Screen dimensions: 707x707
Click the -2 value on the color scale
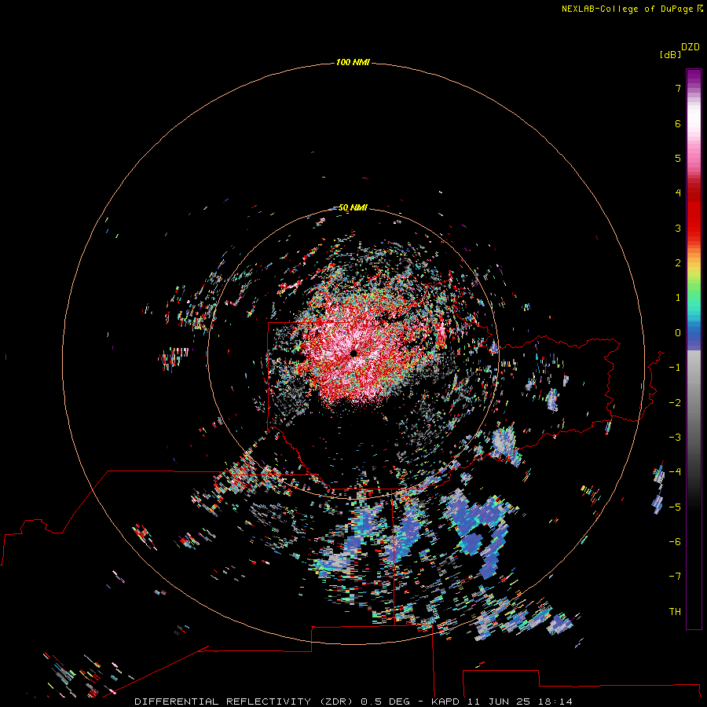point(675,403)
